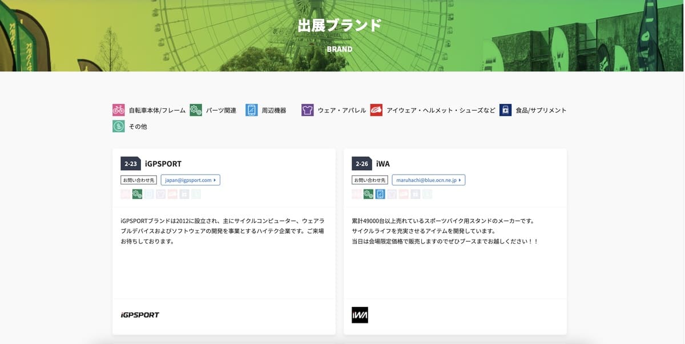Click iGPSPORT card's faded food/supplement icon
Viewport: 685px width, 344px height.
(184, 194)
